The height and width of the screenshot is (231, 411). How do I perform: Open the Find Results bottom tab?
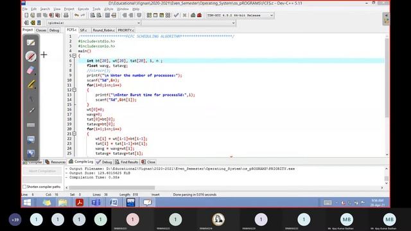tap(127, 162)
